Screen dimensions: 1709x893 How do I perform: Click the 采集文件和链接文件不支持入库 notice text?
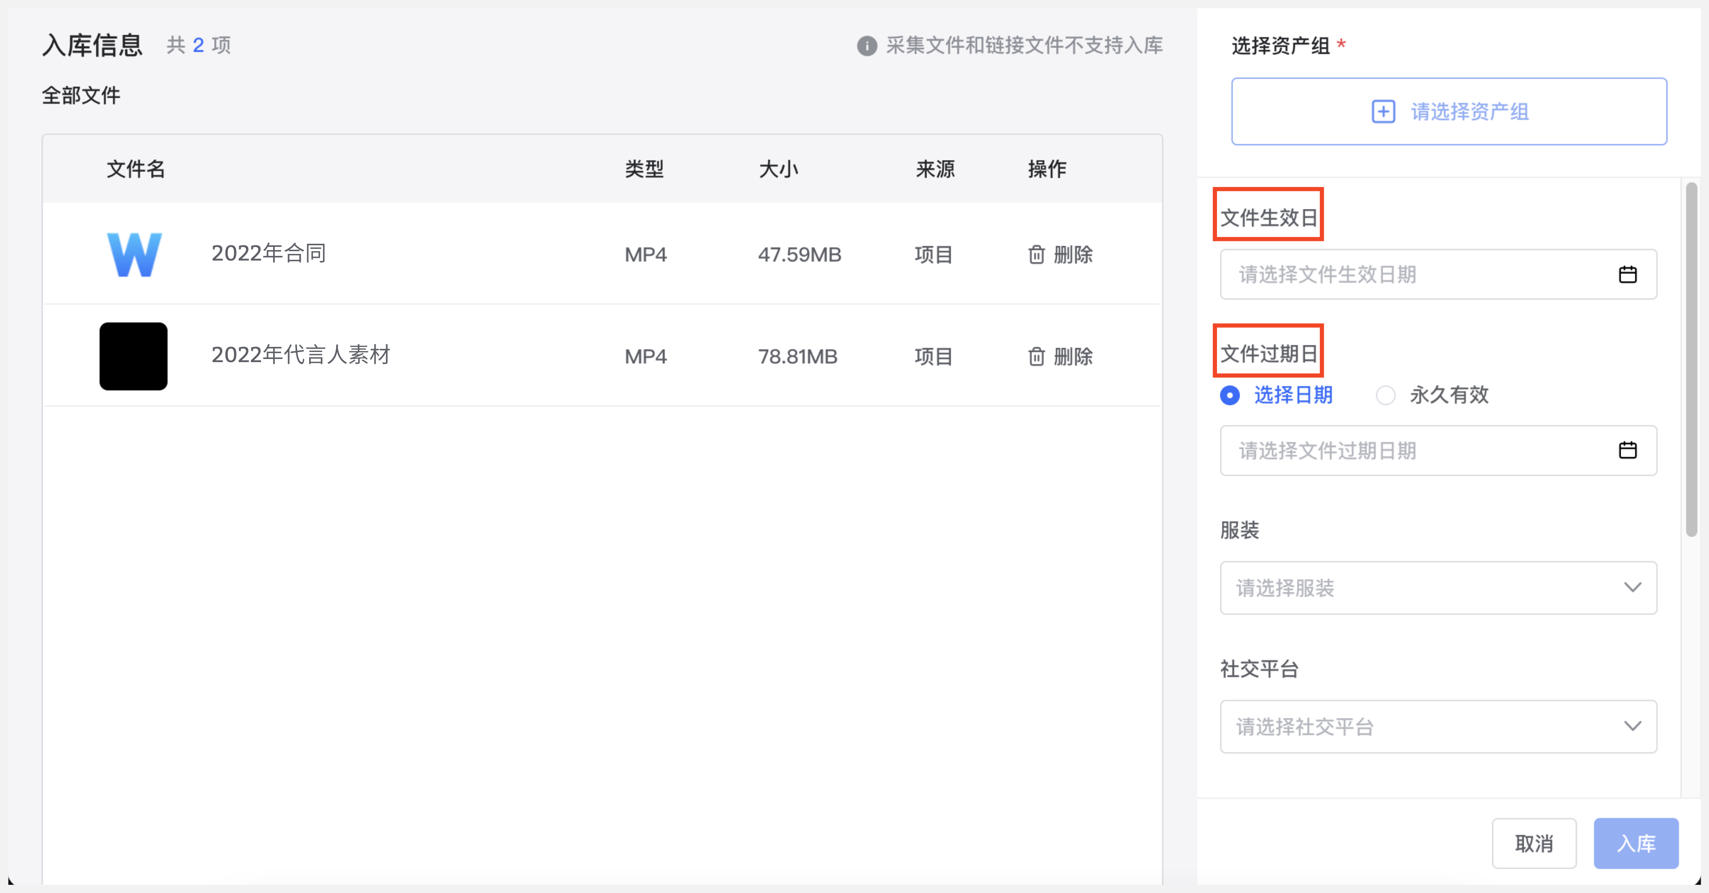tap(1024, 45)
